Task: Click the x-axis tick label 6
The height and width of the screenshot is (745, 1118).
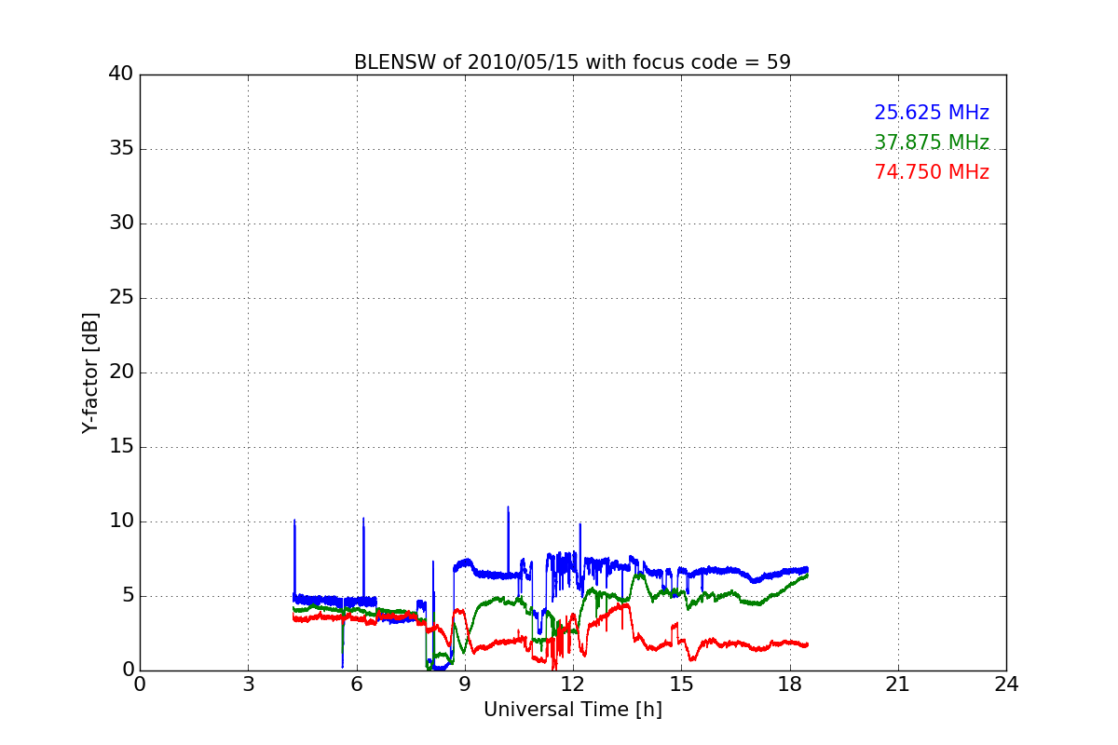Action: pyautogui.click(x=357, y=684)
